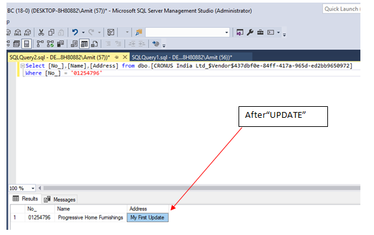
Task: Click the Address column header
Action: [x=148, y=209]
